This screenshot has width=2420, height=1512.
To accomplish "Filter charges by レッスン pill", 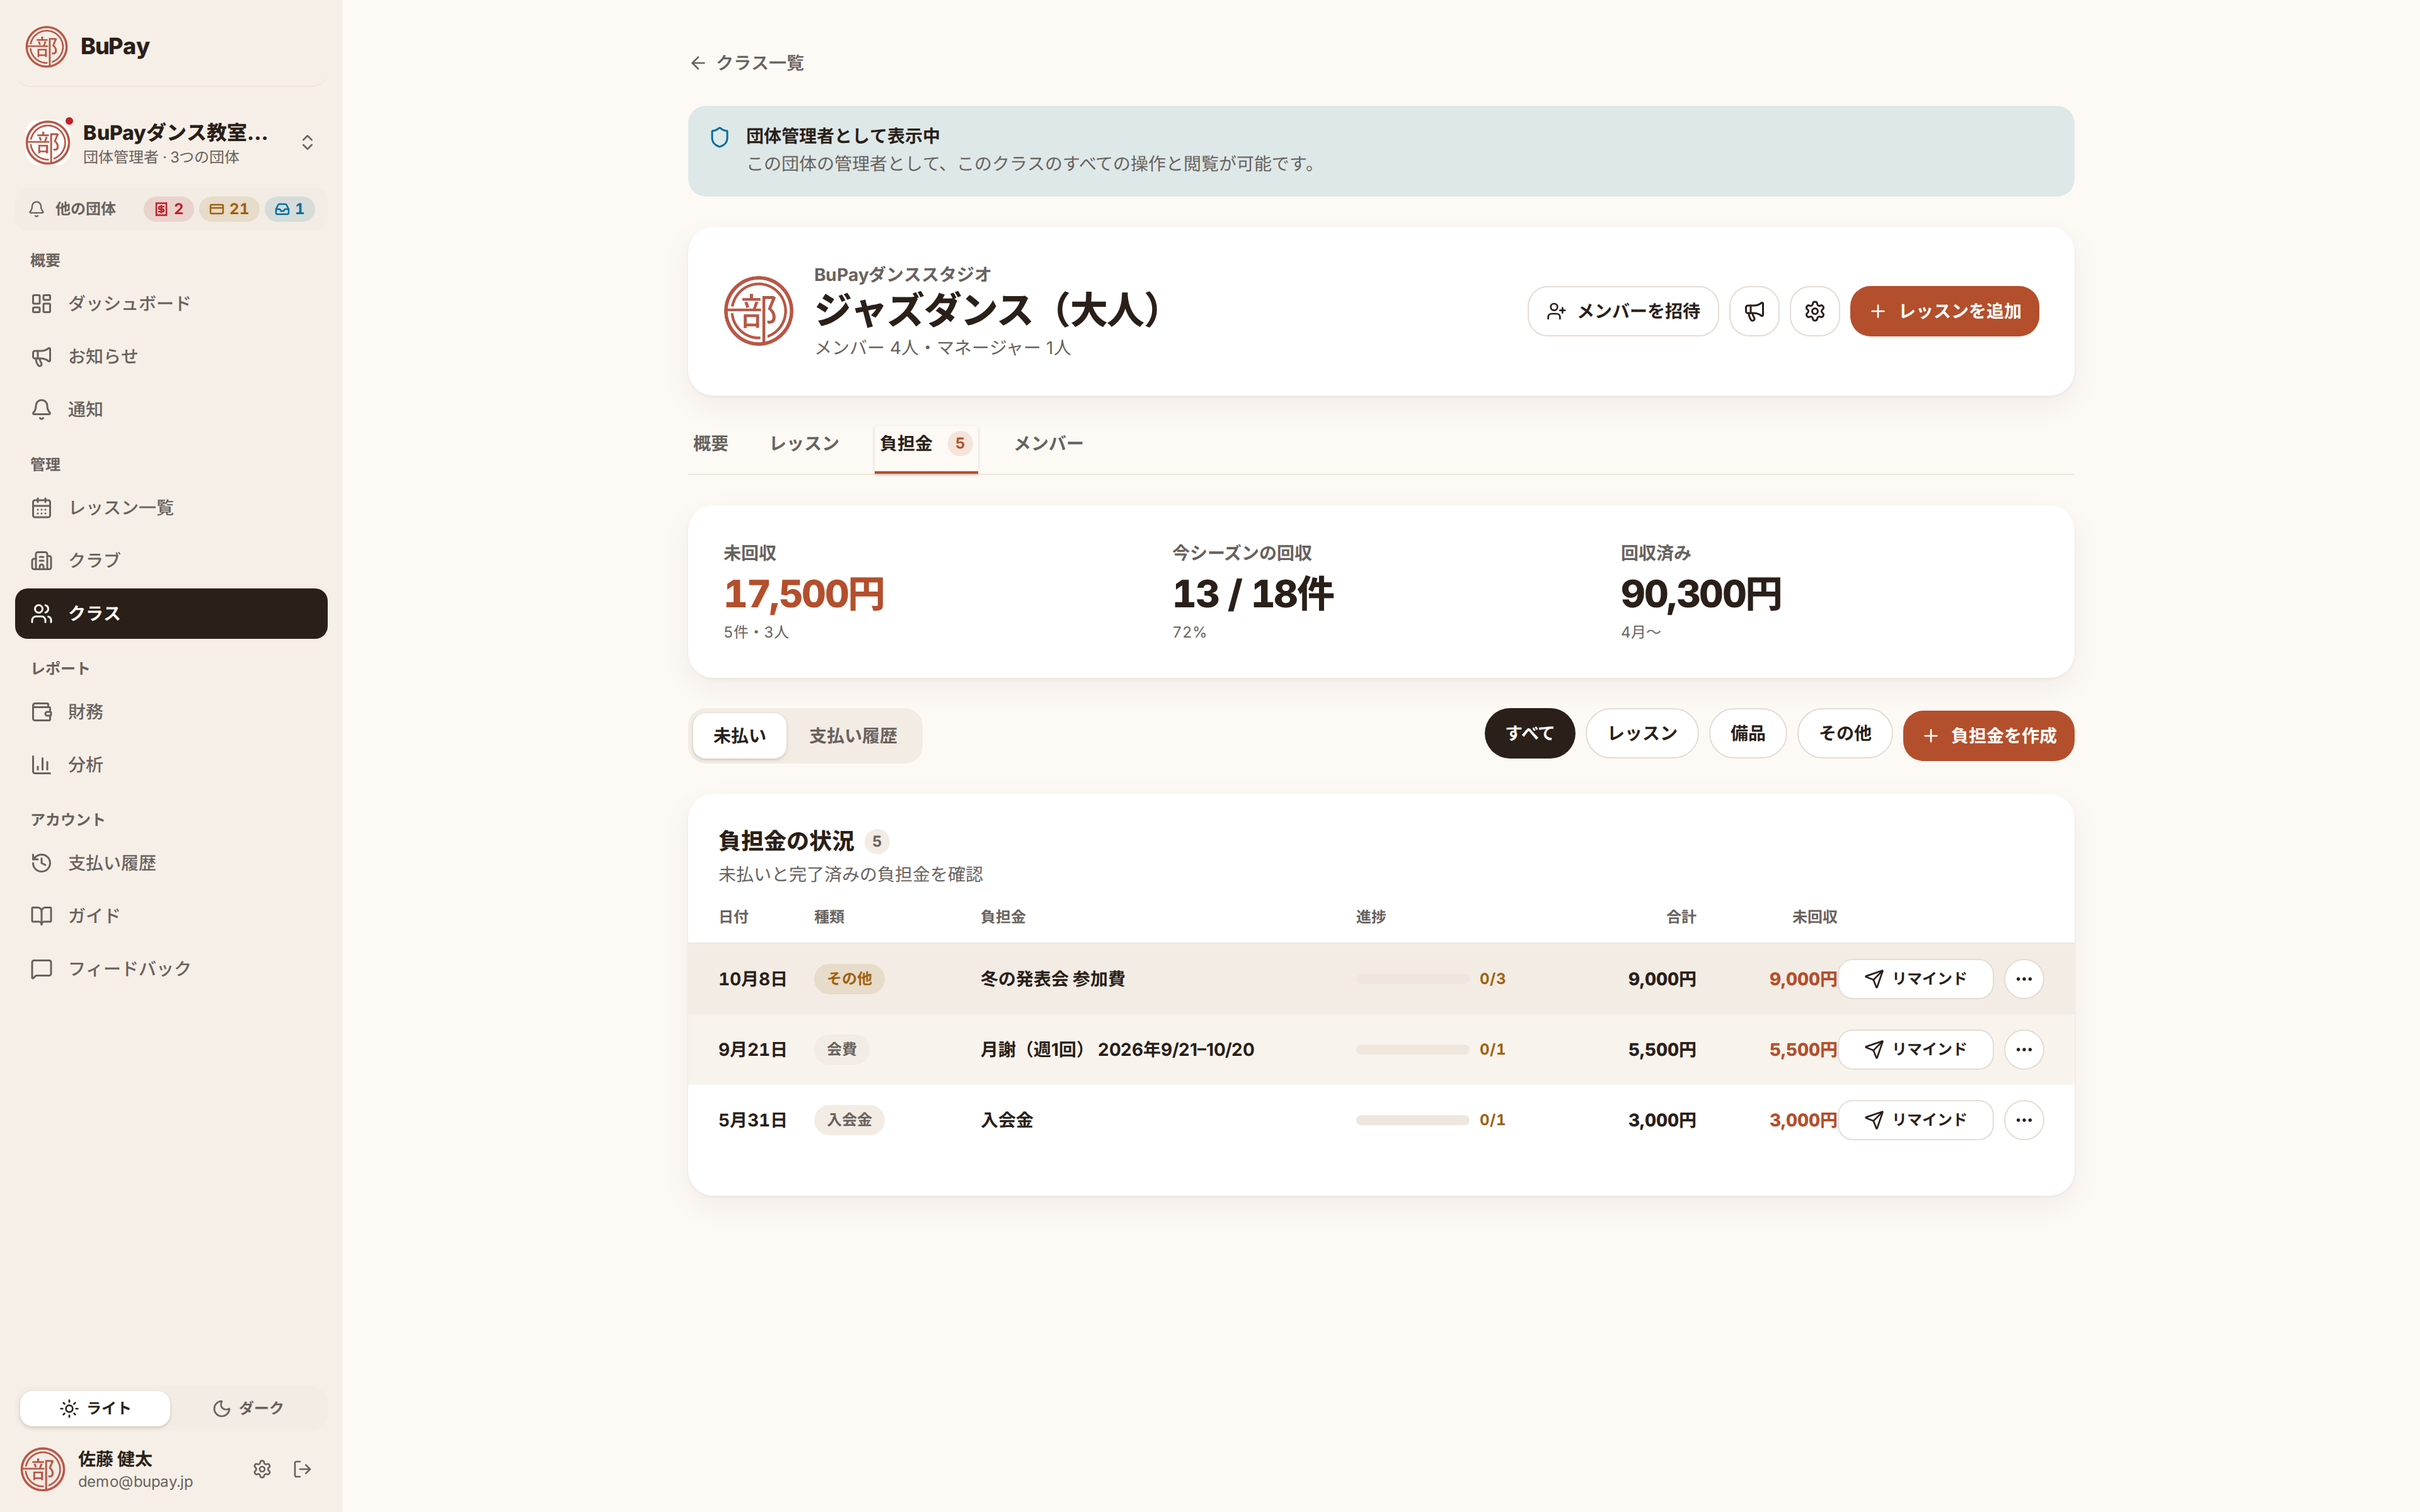I will click(x=1641, y=733).
